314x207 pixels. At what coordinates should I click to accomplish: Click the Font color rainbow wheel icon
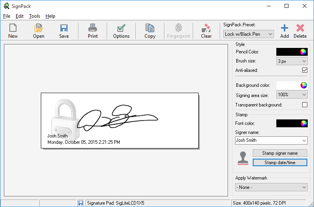pyautogui.click(x=303, y=123)
